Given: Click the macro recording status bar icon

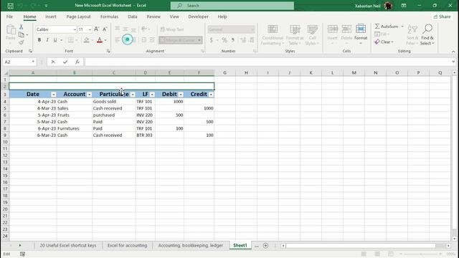Looking at the screenshot, I should click(22, 254).
